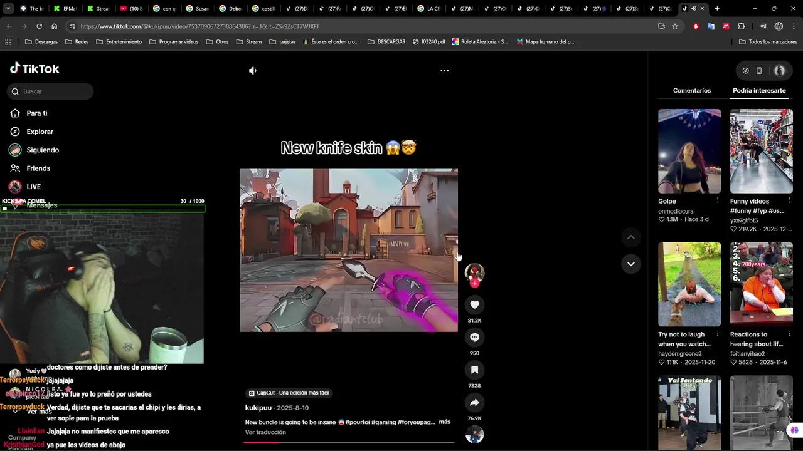Open Chrome media controls icon
This screenshot has height=451, width=803.
pyautogui.click(x=763, y=26)
